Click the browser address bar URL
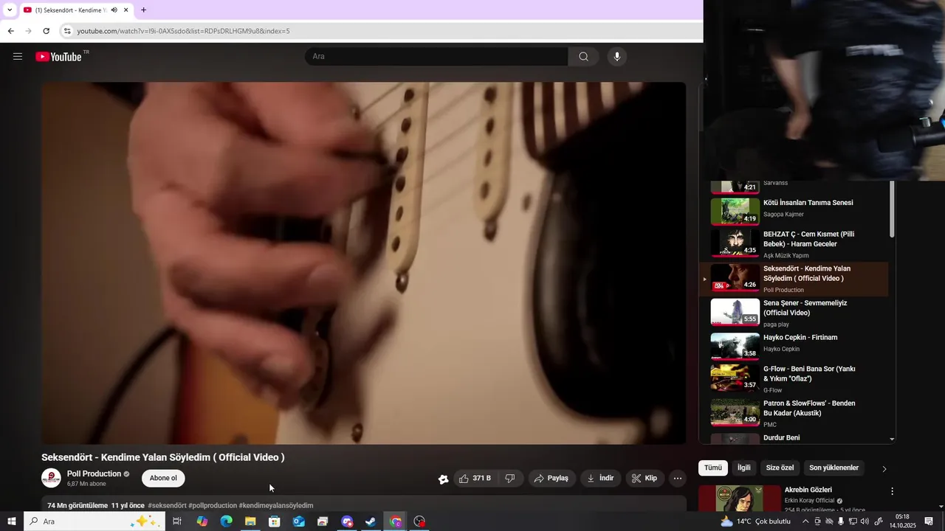 [183, 31]
